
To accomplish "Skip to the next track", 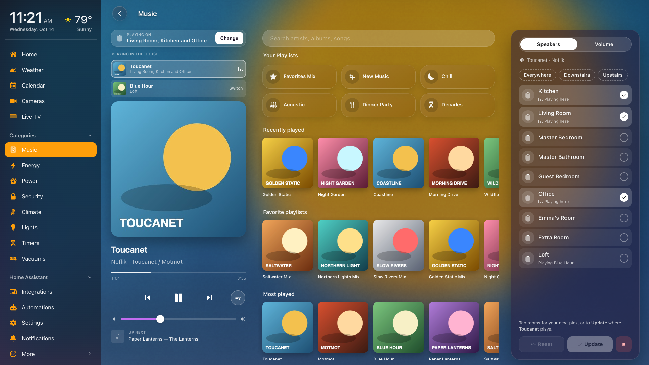I will click(209, 298).
